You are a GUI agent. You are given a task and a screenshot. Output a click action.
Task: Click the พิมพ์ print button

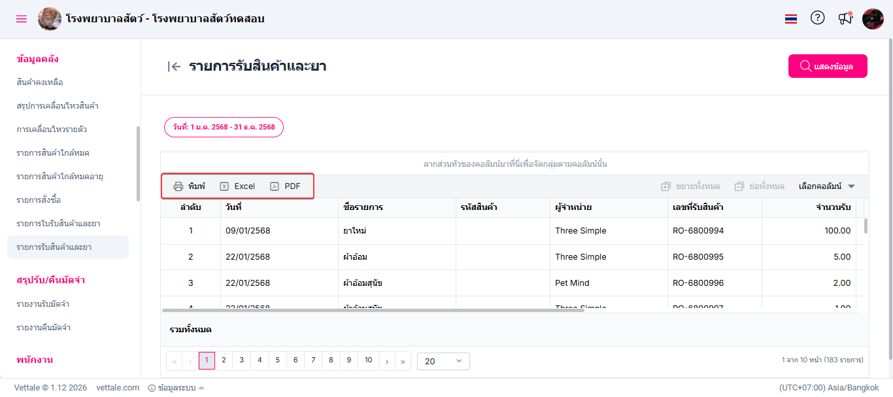[190, 186]
